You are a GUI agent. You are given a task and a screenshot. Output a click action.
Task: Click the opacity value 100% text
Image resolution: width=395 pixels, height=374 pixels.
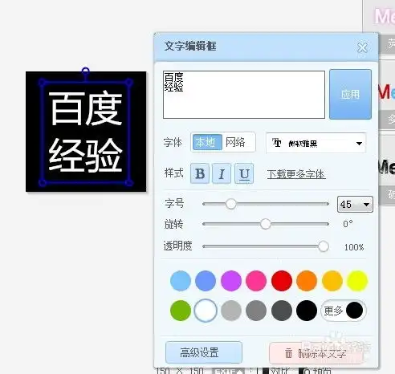354,247
